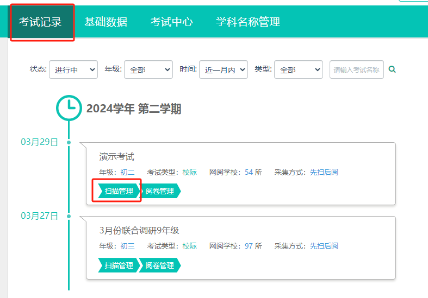The height and width of the screenshot is (298, 428).
Task: Click the 97 所 school count
Action: coord(253,246)
